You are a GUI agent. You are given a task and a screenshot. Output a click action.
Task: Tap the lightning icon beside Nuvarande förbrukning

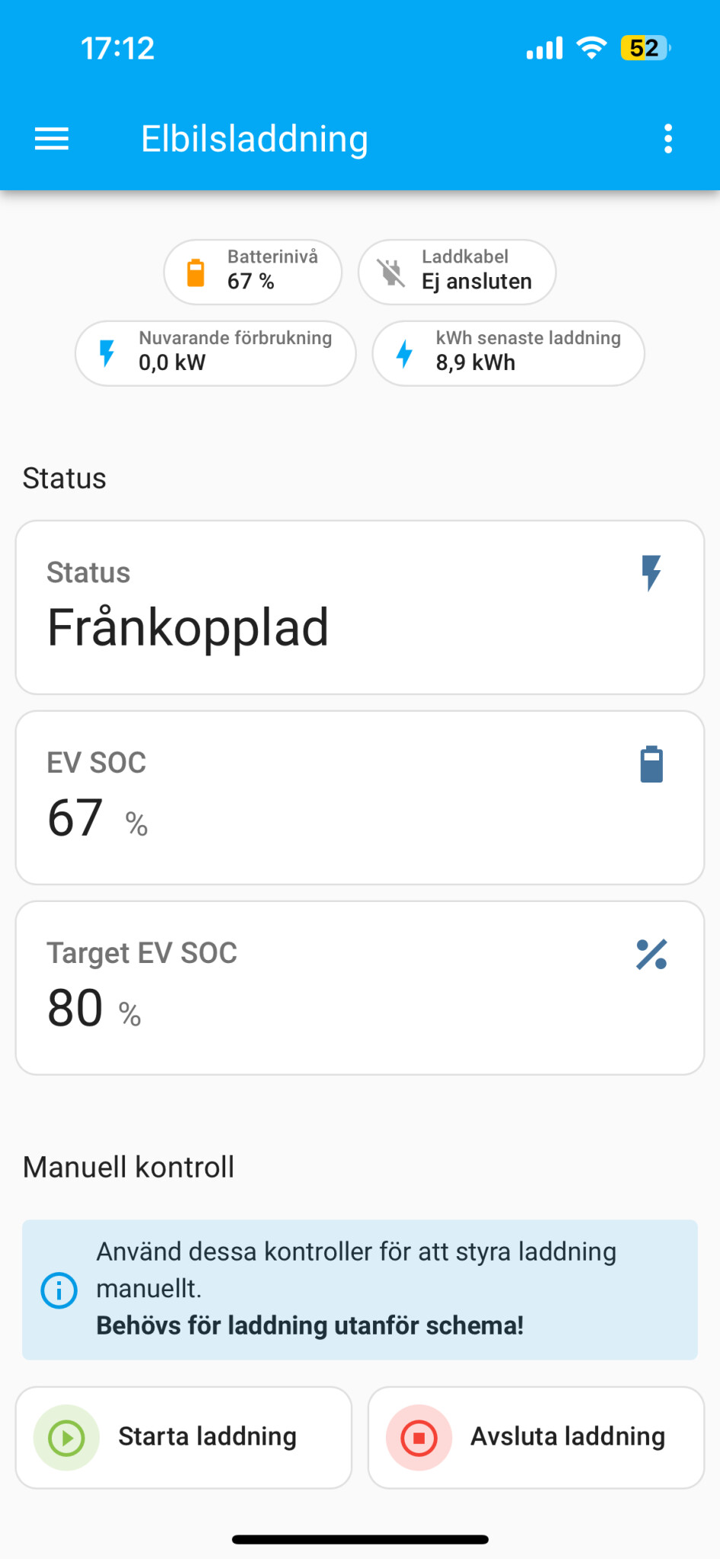click(x=107, y=353)
